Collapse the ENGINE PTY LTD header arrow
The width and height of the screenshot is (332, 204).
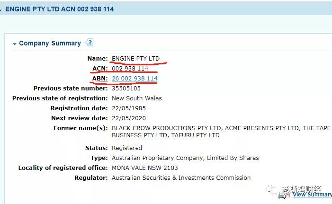point(0,10)
